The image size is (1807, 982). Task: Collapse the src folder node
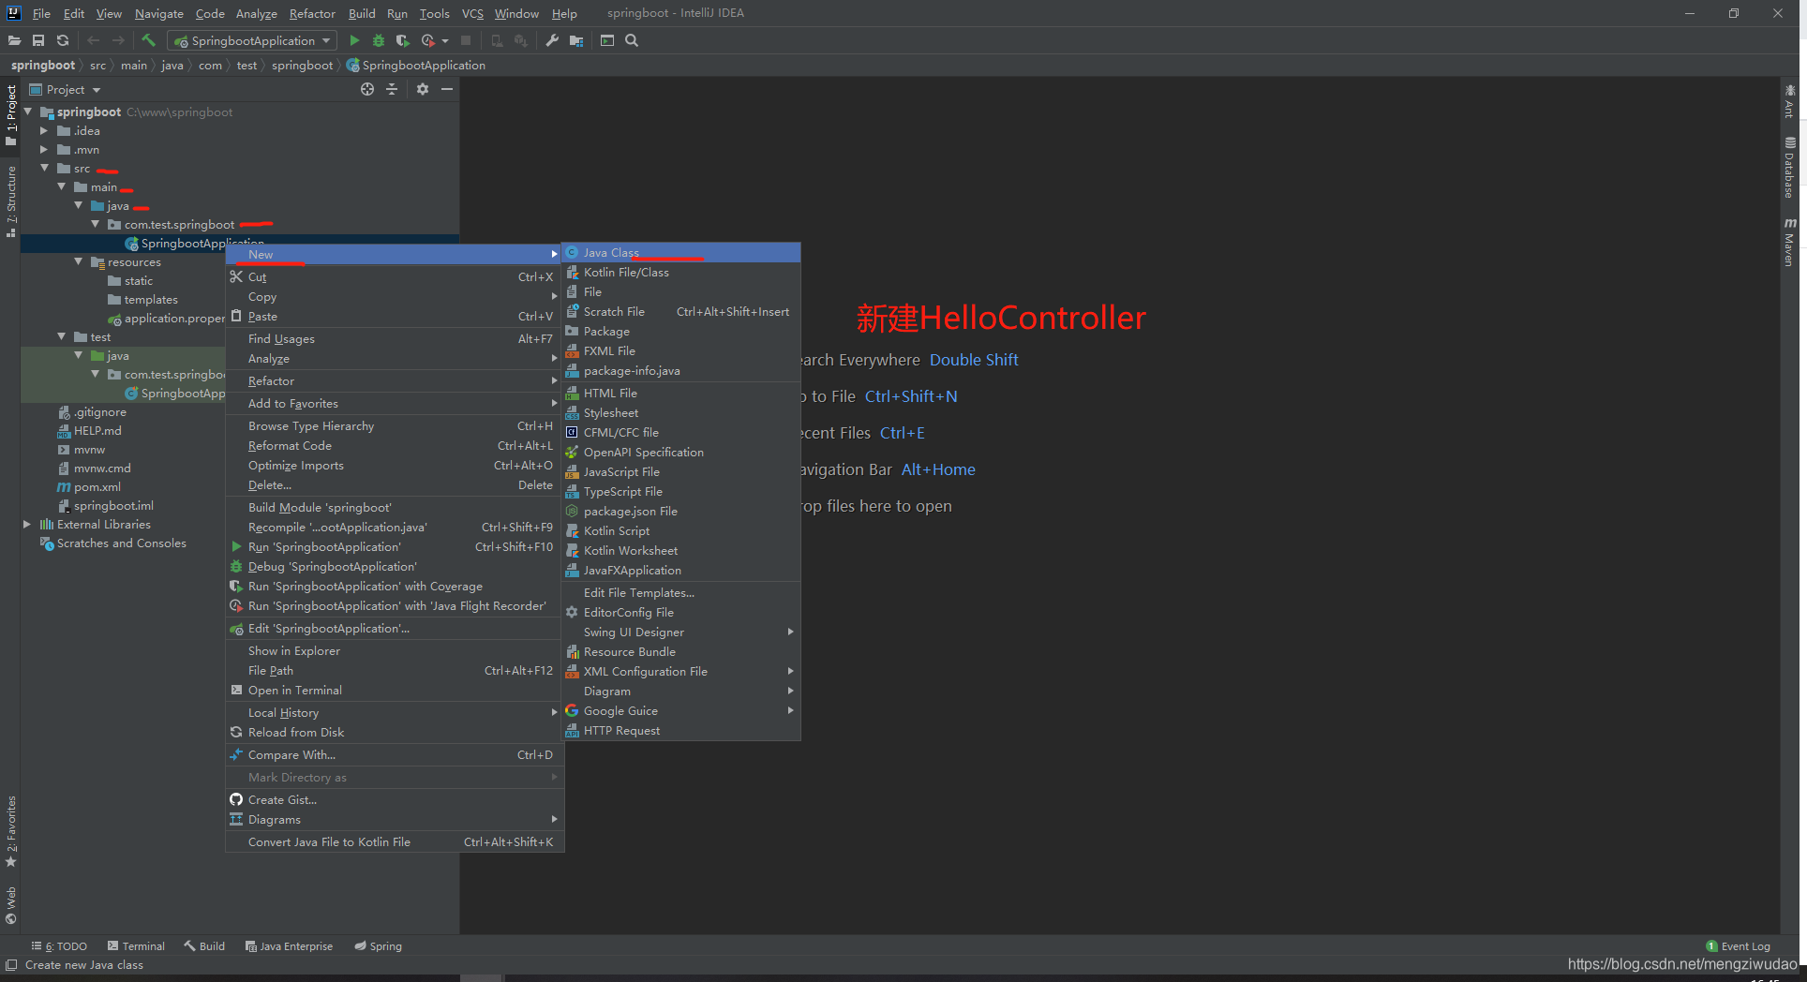[x=44, y=169]
